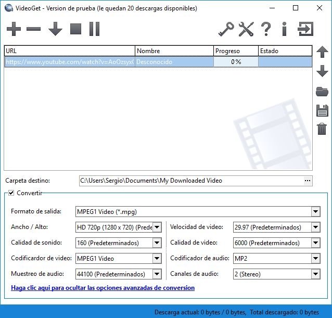Viewport: 332px width, 318px height.
Task: Click the Desconocido name cell
Action: click(174, 62)
